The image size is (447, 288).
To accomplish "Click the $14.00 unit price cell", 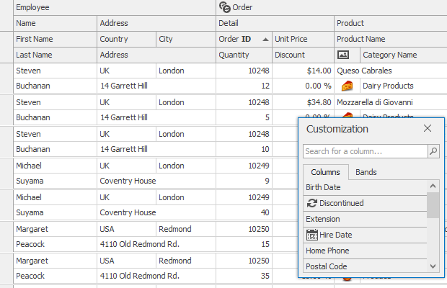I will [303, 71].
